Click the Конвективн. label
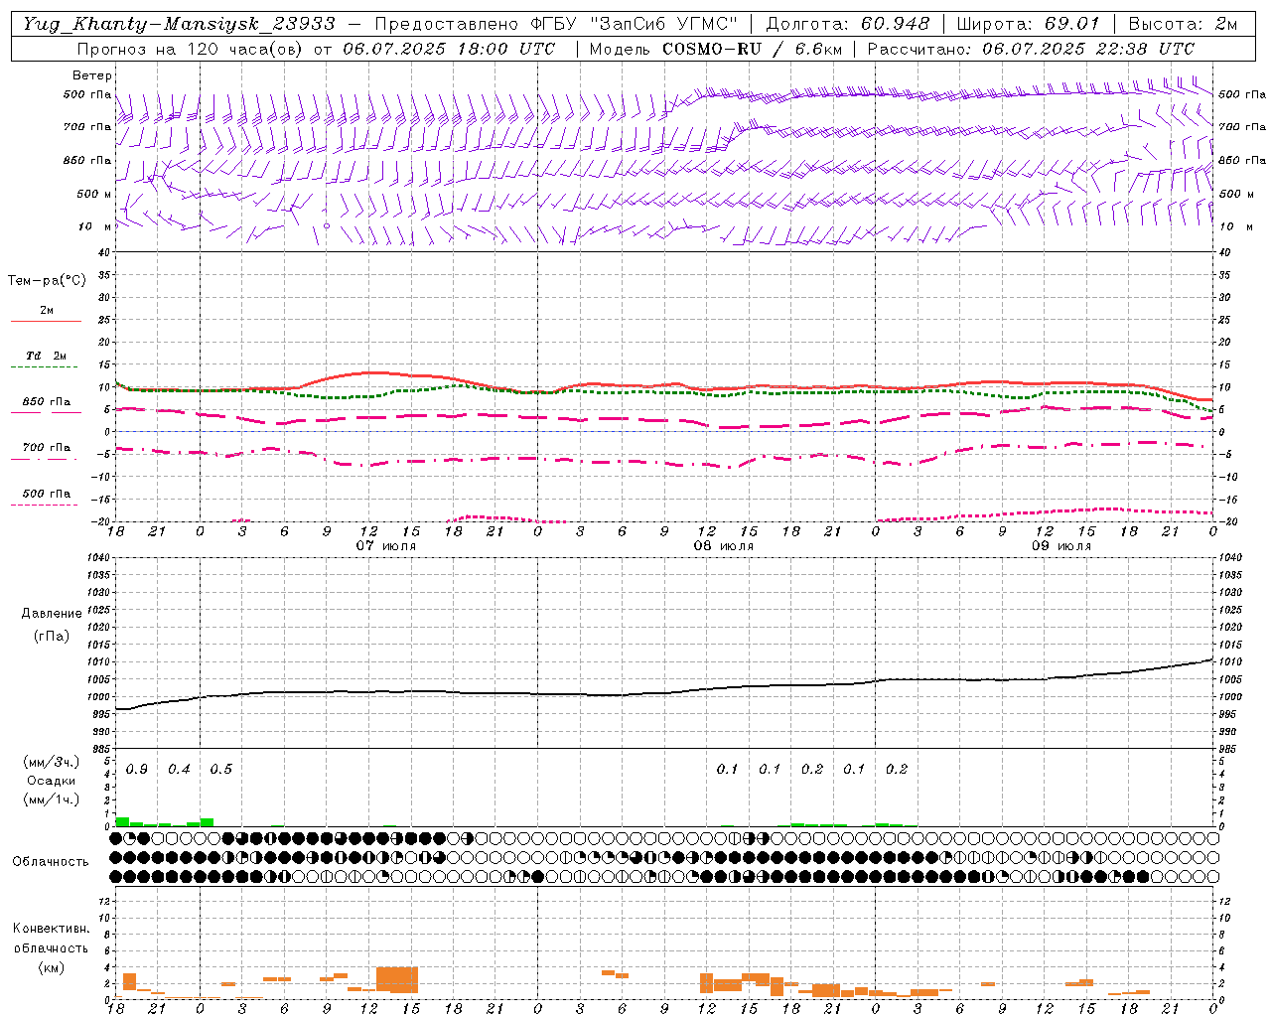Viewport: 1271px width, 1017px height. coord(52,929)
